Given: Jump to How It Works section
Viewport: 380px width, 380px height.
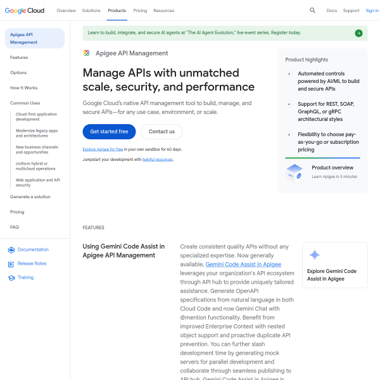Looking at the screenshot, I should point(24,88).
